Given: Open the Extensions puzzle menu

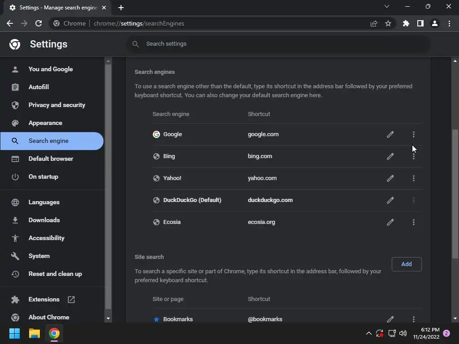Looking at the screenshot, I should pyautogui.click(x=406, y=23).
